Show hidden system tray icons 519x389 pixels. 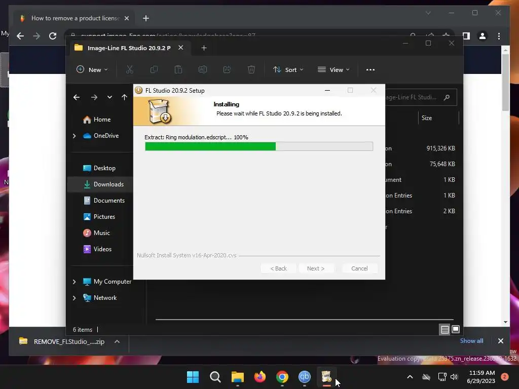pyautogui.click(x=410, y=377)
